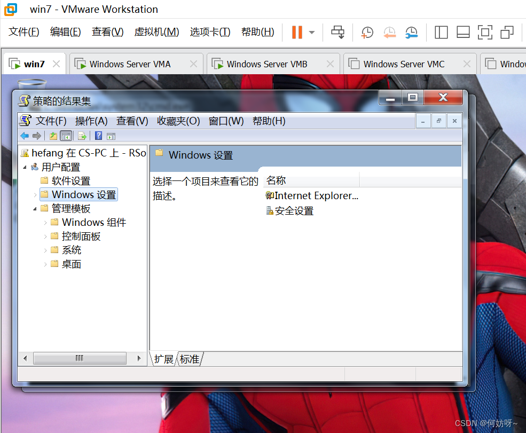Click the blue help toolbar icon
Screen dimensions: 526x433
(x=98, y=136)
